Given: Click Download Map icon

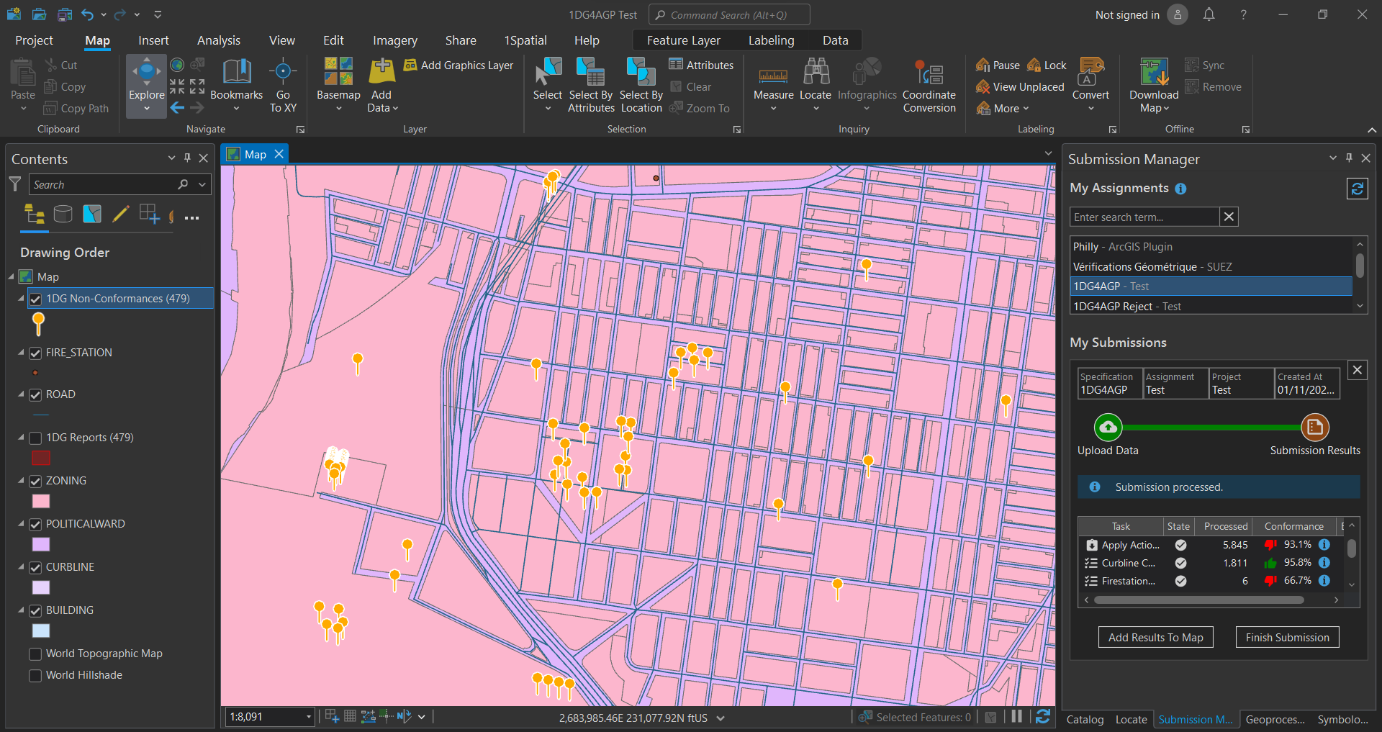Looking at the screenshot, I should pyautogui.click(x=1154, y=72).
